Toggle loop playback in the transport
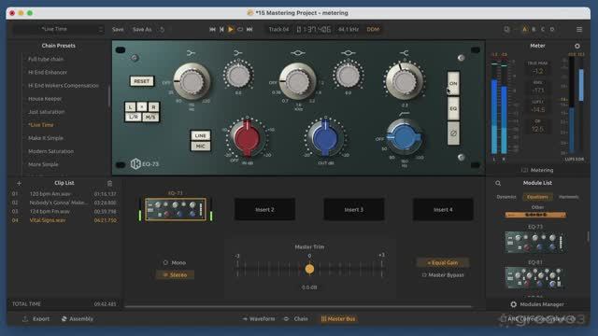Image resolution: width=598 pixels, height=336 pixels. click(x=240, y=29)
